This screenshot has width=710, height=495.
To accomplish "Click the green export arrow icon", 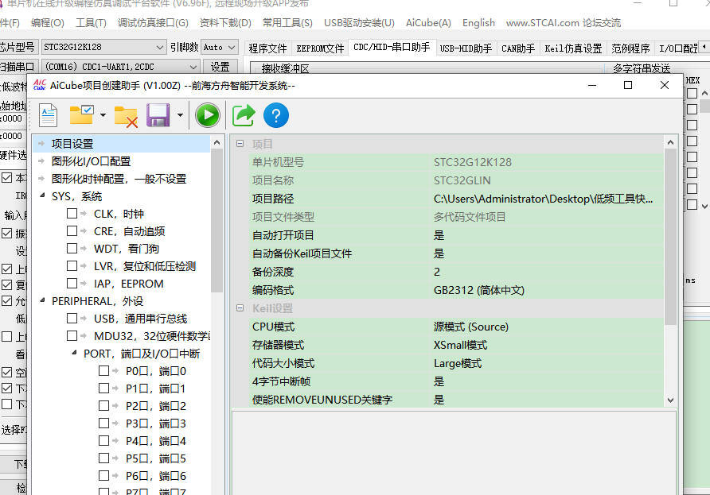I will 243,116.
